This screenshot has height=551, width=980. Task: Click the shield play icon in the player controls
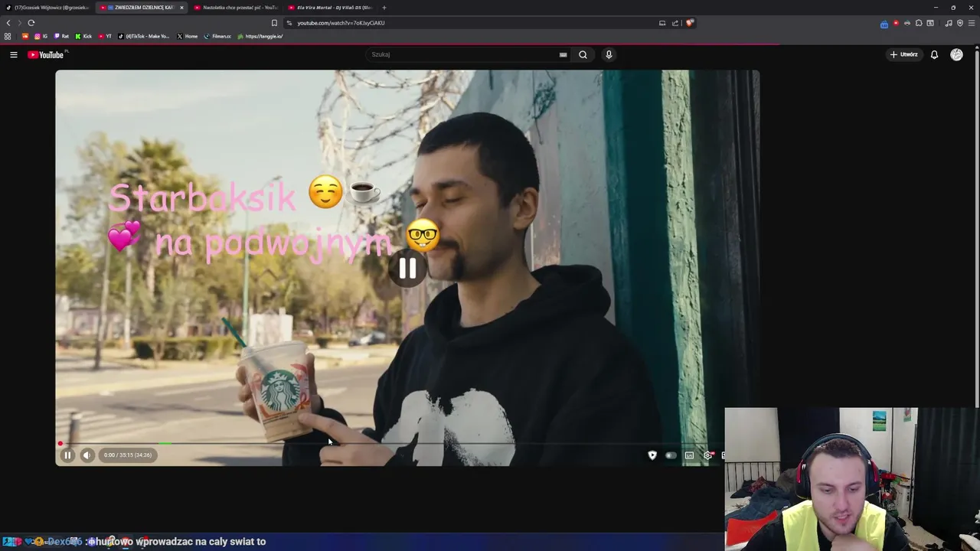pos(652,455)
